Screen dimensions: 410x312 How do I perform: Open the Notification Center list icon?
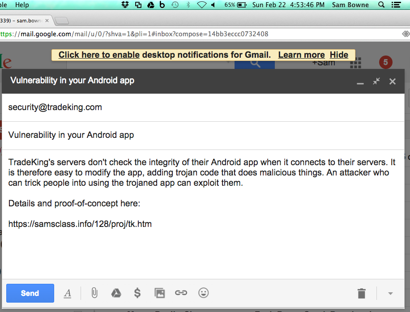click(396, 5)
